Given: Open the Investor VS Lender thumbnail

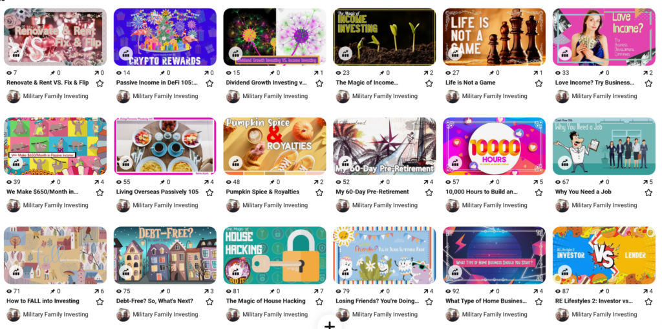Looking at the screenshot, I should click(604, 255).
